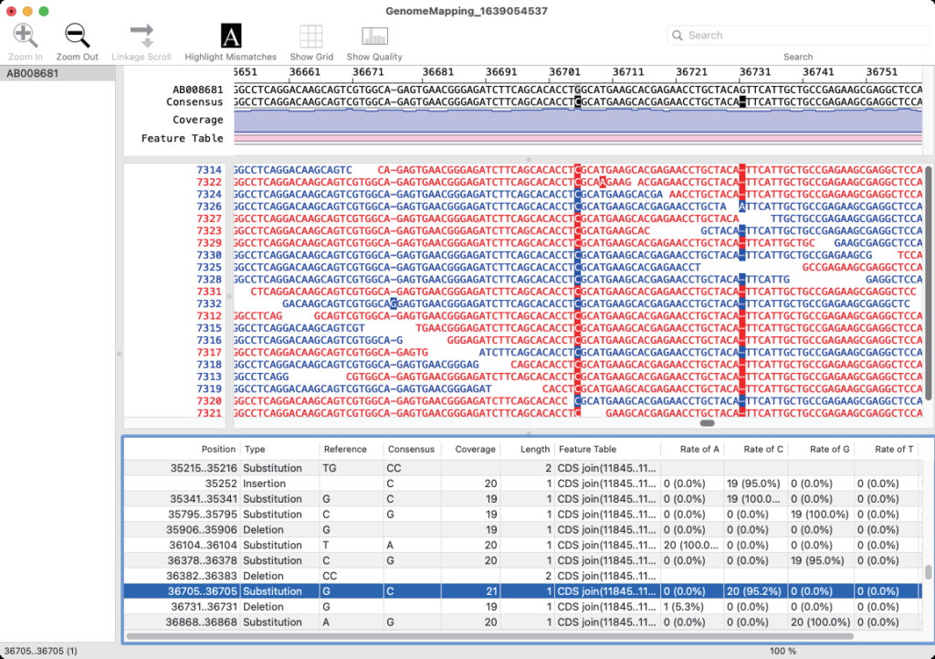This screenshot has height=659, width=935.
Task: Click read ID 7324 in alignment
Action: click(209, 195)
